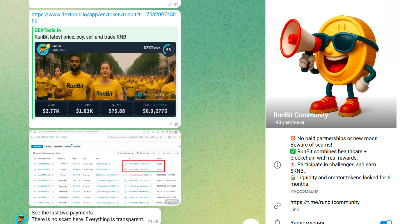Click the "See the last two payments." message
The image size is (400, 224).
click(63, 213)
